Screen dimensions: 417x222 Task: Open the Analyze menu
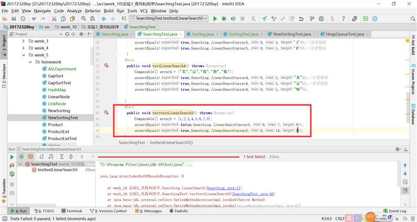[x=74, y=11]
